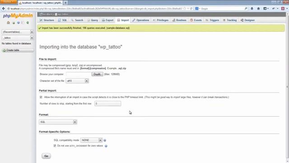Click the browser back arrow button
This screenshot has width=289, height=163.
(4, 9)
